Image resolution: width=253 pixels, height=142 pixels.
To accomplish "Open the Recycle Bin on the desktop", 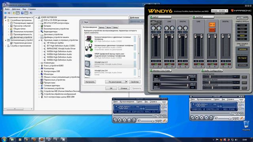I will [246, 125].
